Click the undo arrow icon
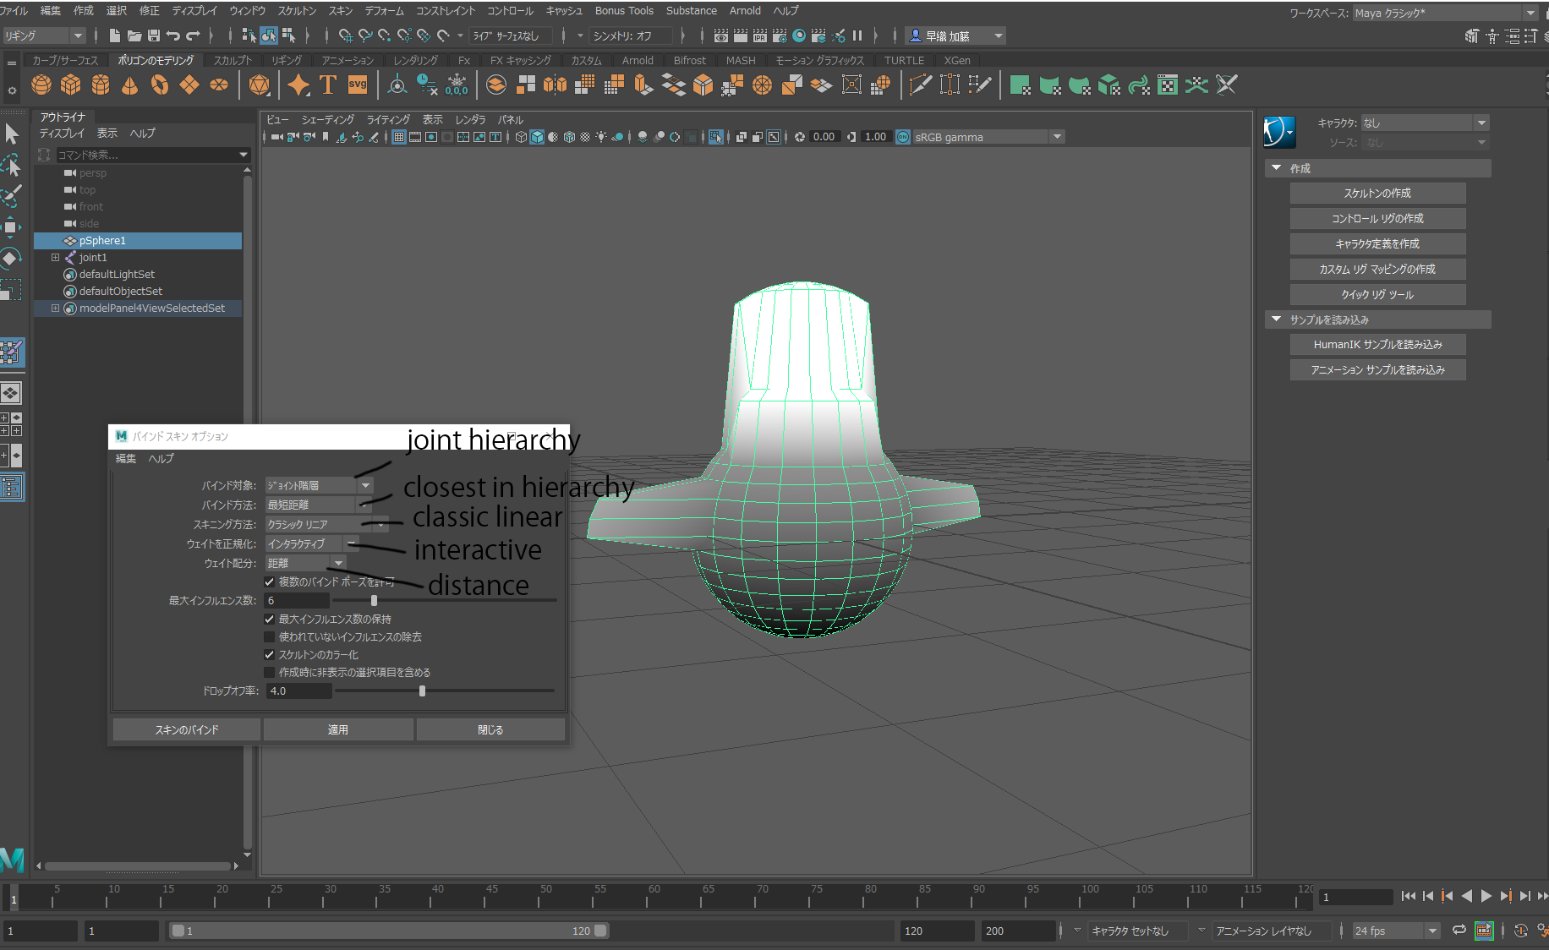The image size is (1549, 950). 173,35
